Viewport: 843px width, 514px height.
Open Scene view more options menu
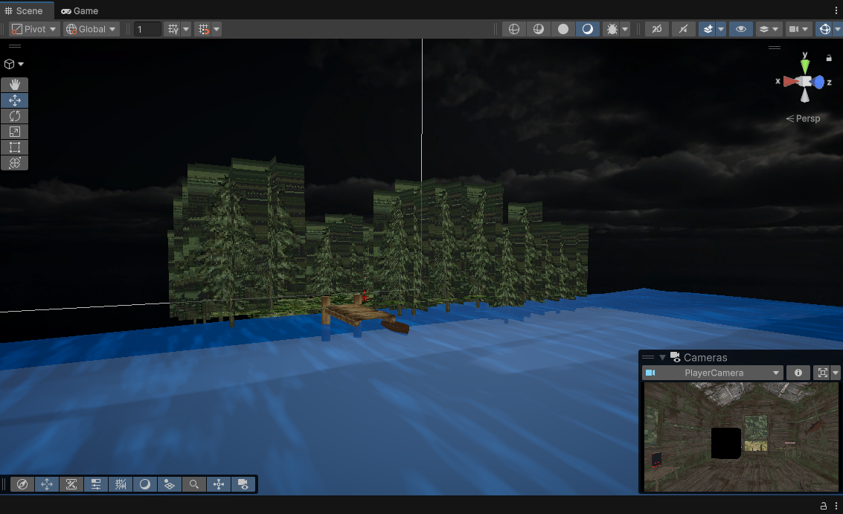tap(836, 10)
